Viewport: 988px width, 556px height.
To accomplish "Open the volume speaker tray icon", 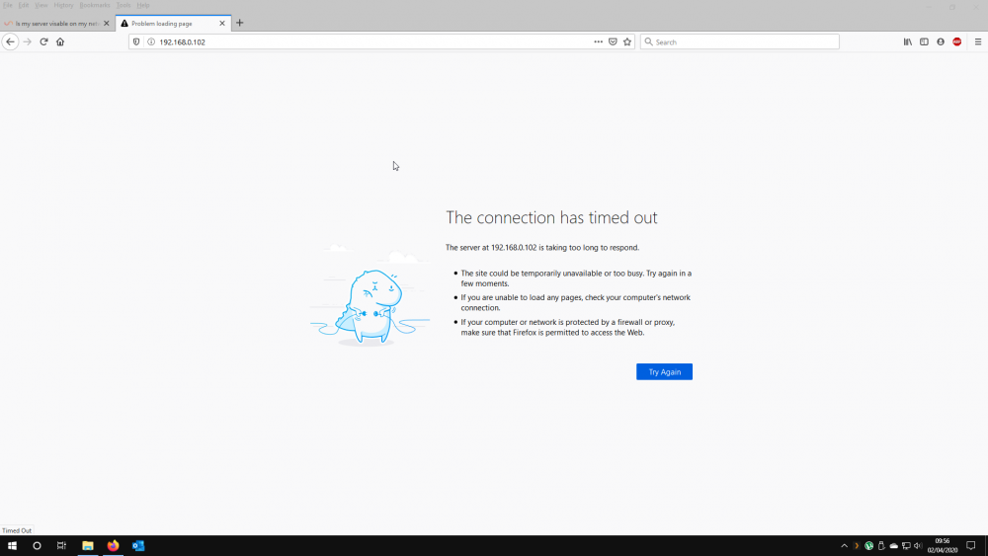I will coord(918,546).
